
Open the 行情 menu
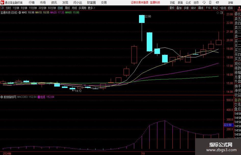pyautogui.click(x=32, y=3)
